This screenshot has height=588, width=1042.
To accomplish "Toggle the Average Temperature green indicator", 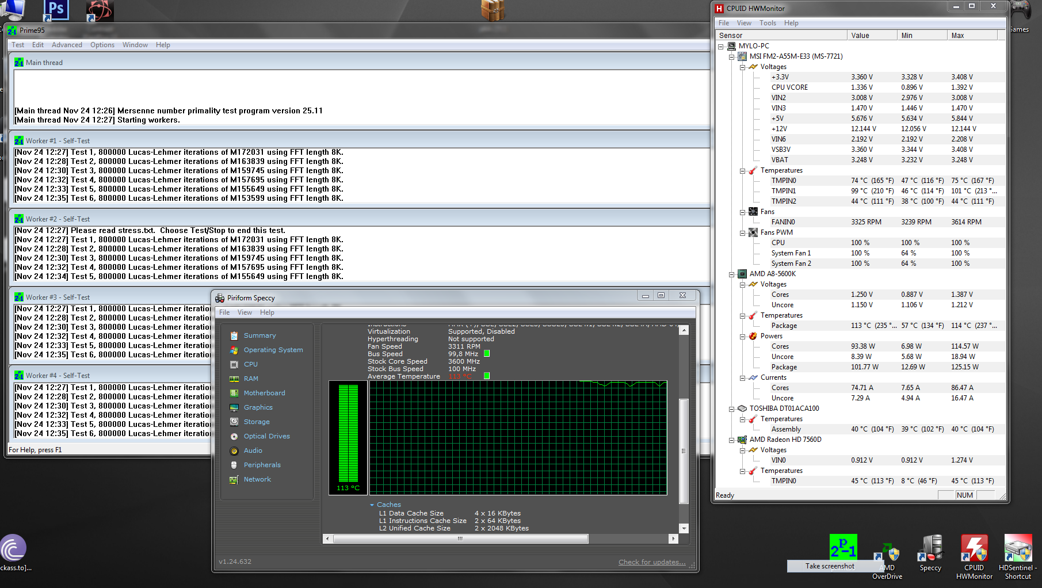I will click(x=487, y=376).
